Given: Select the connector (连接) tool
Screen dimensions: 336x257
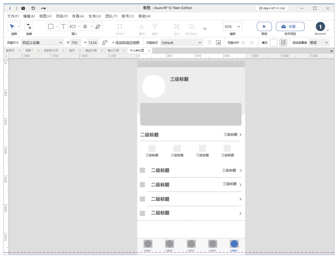Looking at the screenshot, I should point(29,26).
